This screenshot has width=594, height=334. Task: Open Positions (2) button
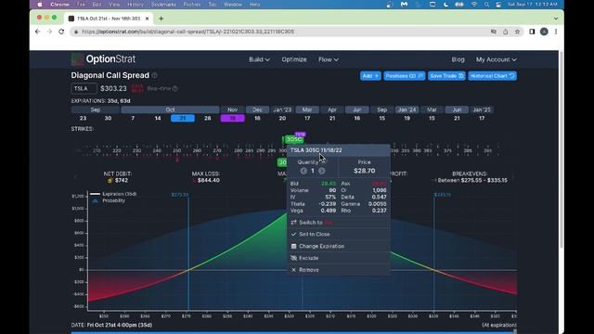[x=405, y=76]
